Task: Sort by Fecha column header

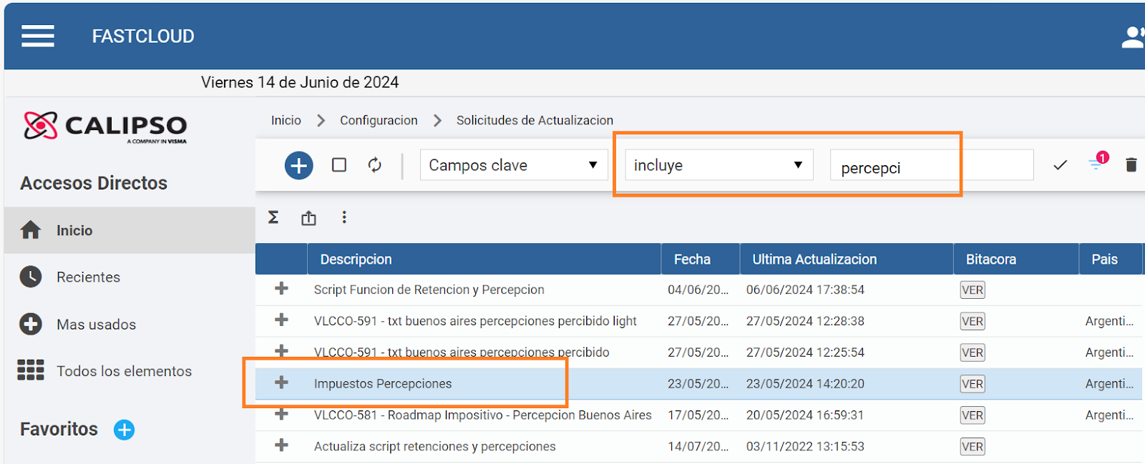Action: pos(700,260)
